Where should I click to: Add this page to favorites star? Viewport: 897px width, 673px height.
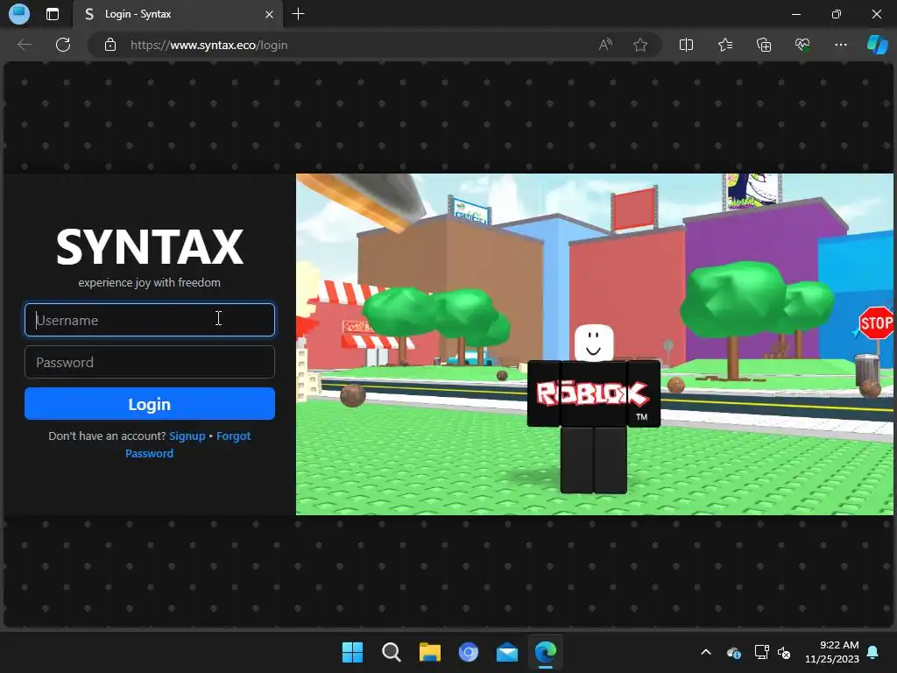pos(640,45)
